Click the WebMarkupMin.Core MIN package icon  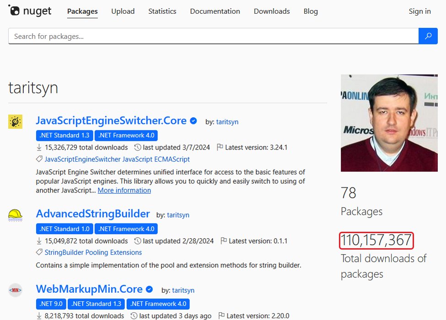pyautogui.click(x=15, y=290)
